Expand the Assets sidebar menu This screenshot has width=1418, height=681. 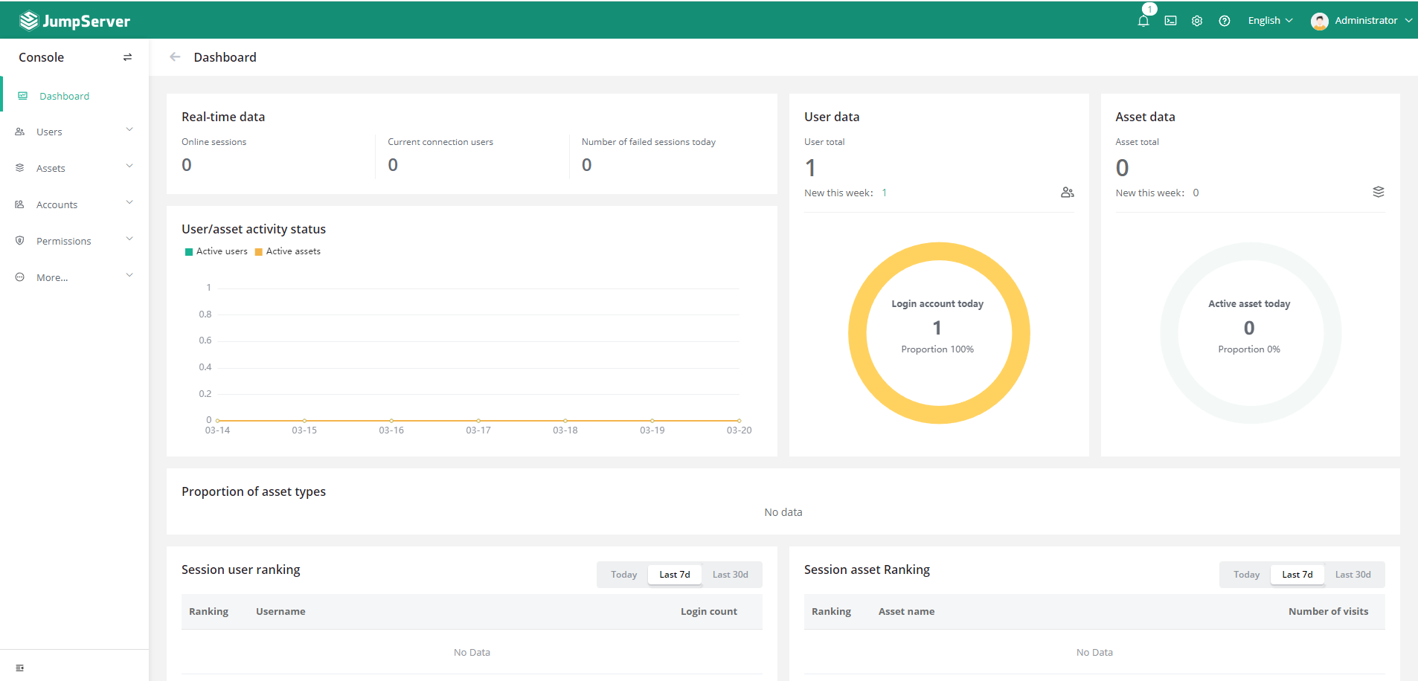(x=74, y=168)
